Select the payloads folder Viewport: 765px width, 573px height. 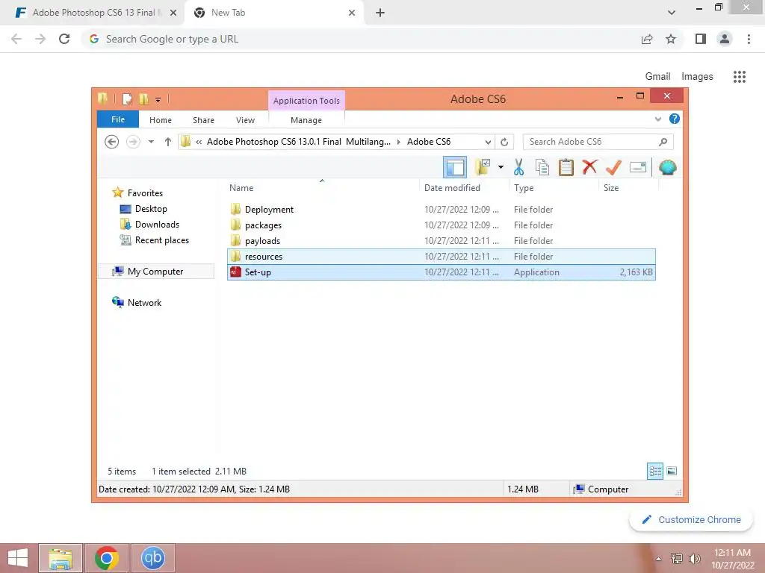(x=262, y=241)
